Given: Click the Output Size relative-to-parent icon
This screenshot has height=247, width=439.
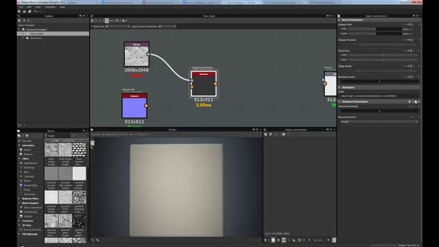Looking at the screenshot, I should click(408, 25).
